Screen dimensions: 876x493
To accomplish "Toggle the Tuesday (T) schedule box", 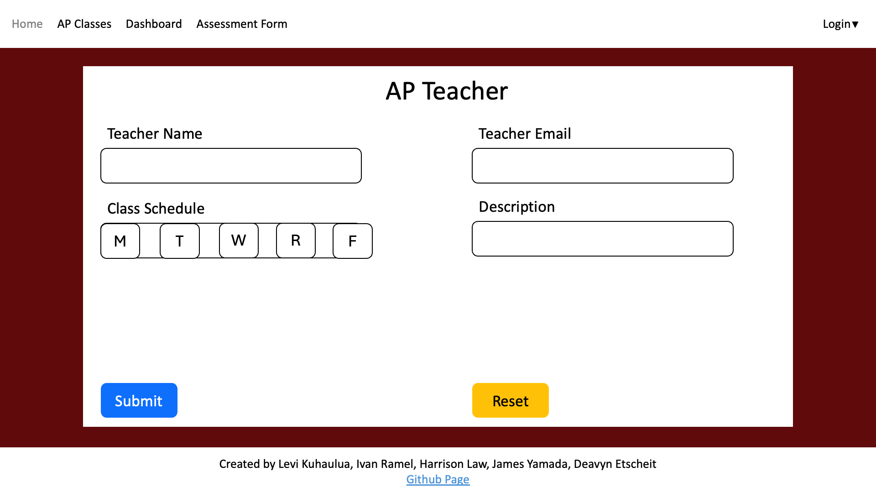I will pos(179,241).
